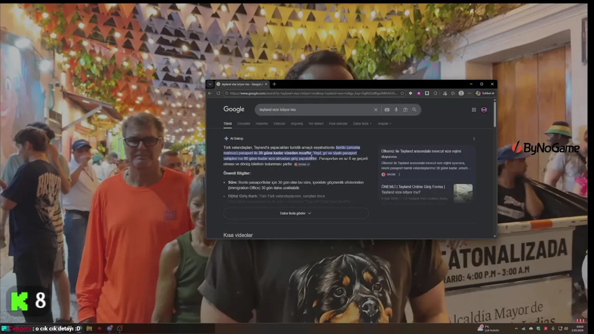
Task: Close the 'tayland vize istiyor mu' tab
Action: pos(266,84)
